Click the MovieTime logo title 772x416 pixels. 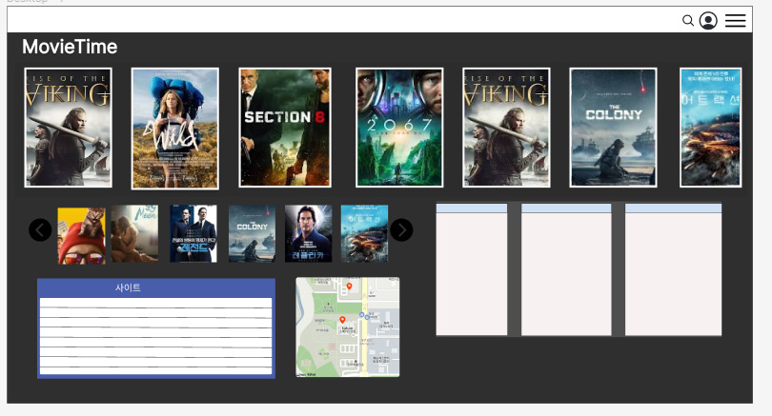tap(70, 47)
